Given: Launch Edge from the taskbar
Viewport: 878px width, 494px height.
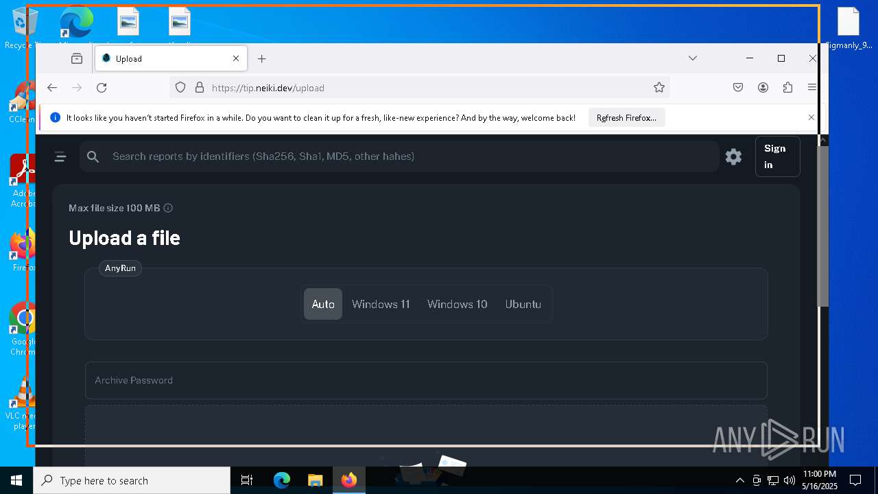Looking at the screenshot, I should point(282,480).
